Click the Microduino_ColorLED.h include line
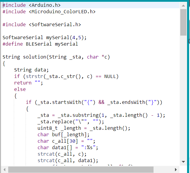Image resolution: width=190 pixels, height=173 pixels. (49, 11)
